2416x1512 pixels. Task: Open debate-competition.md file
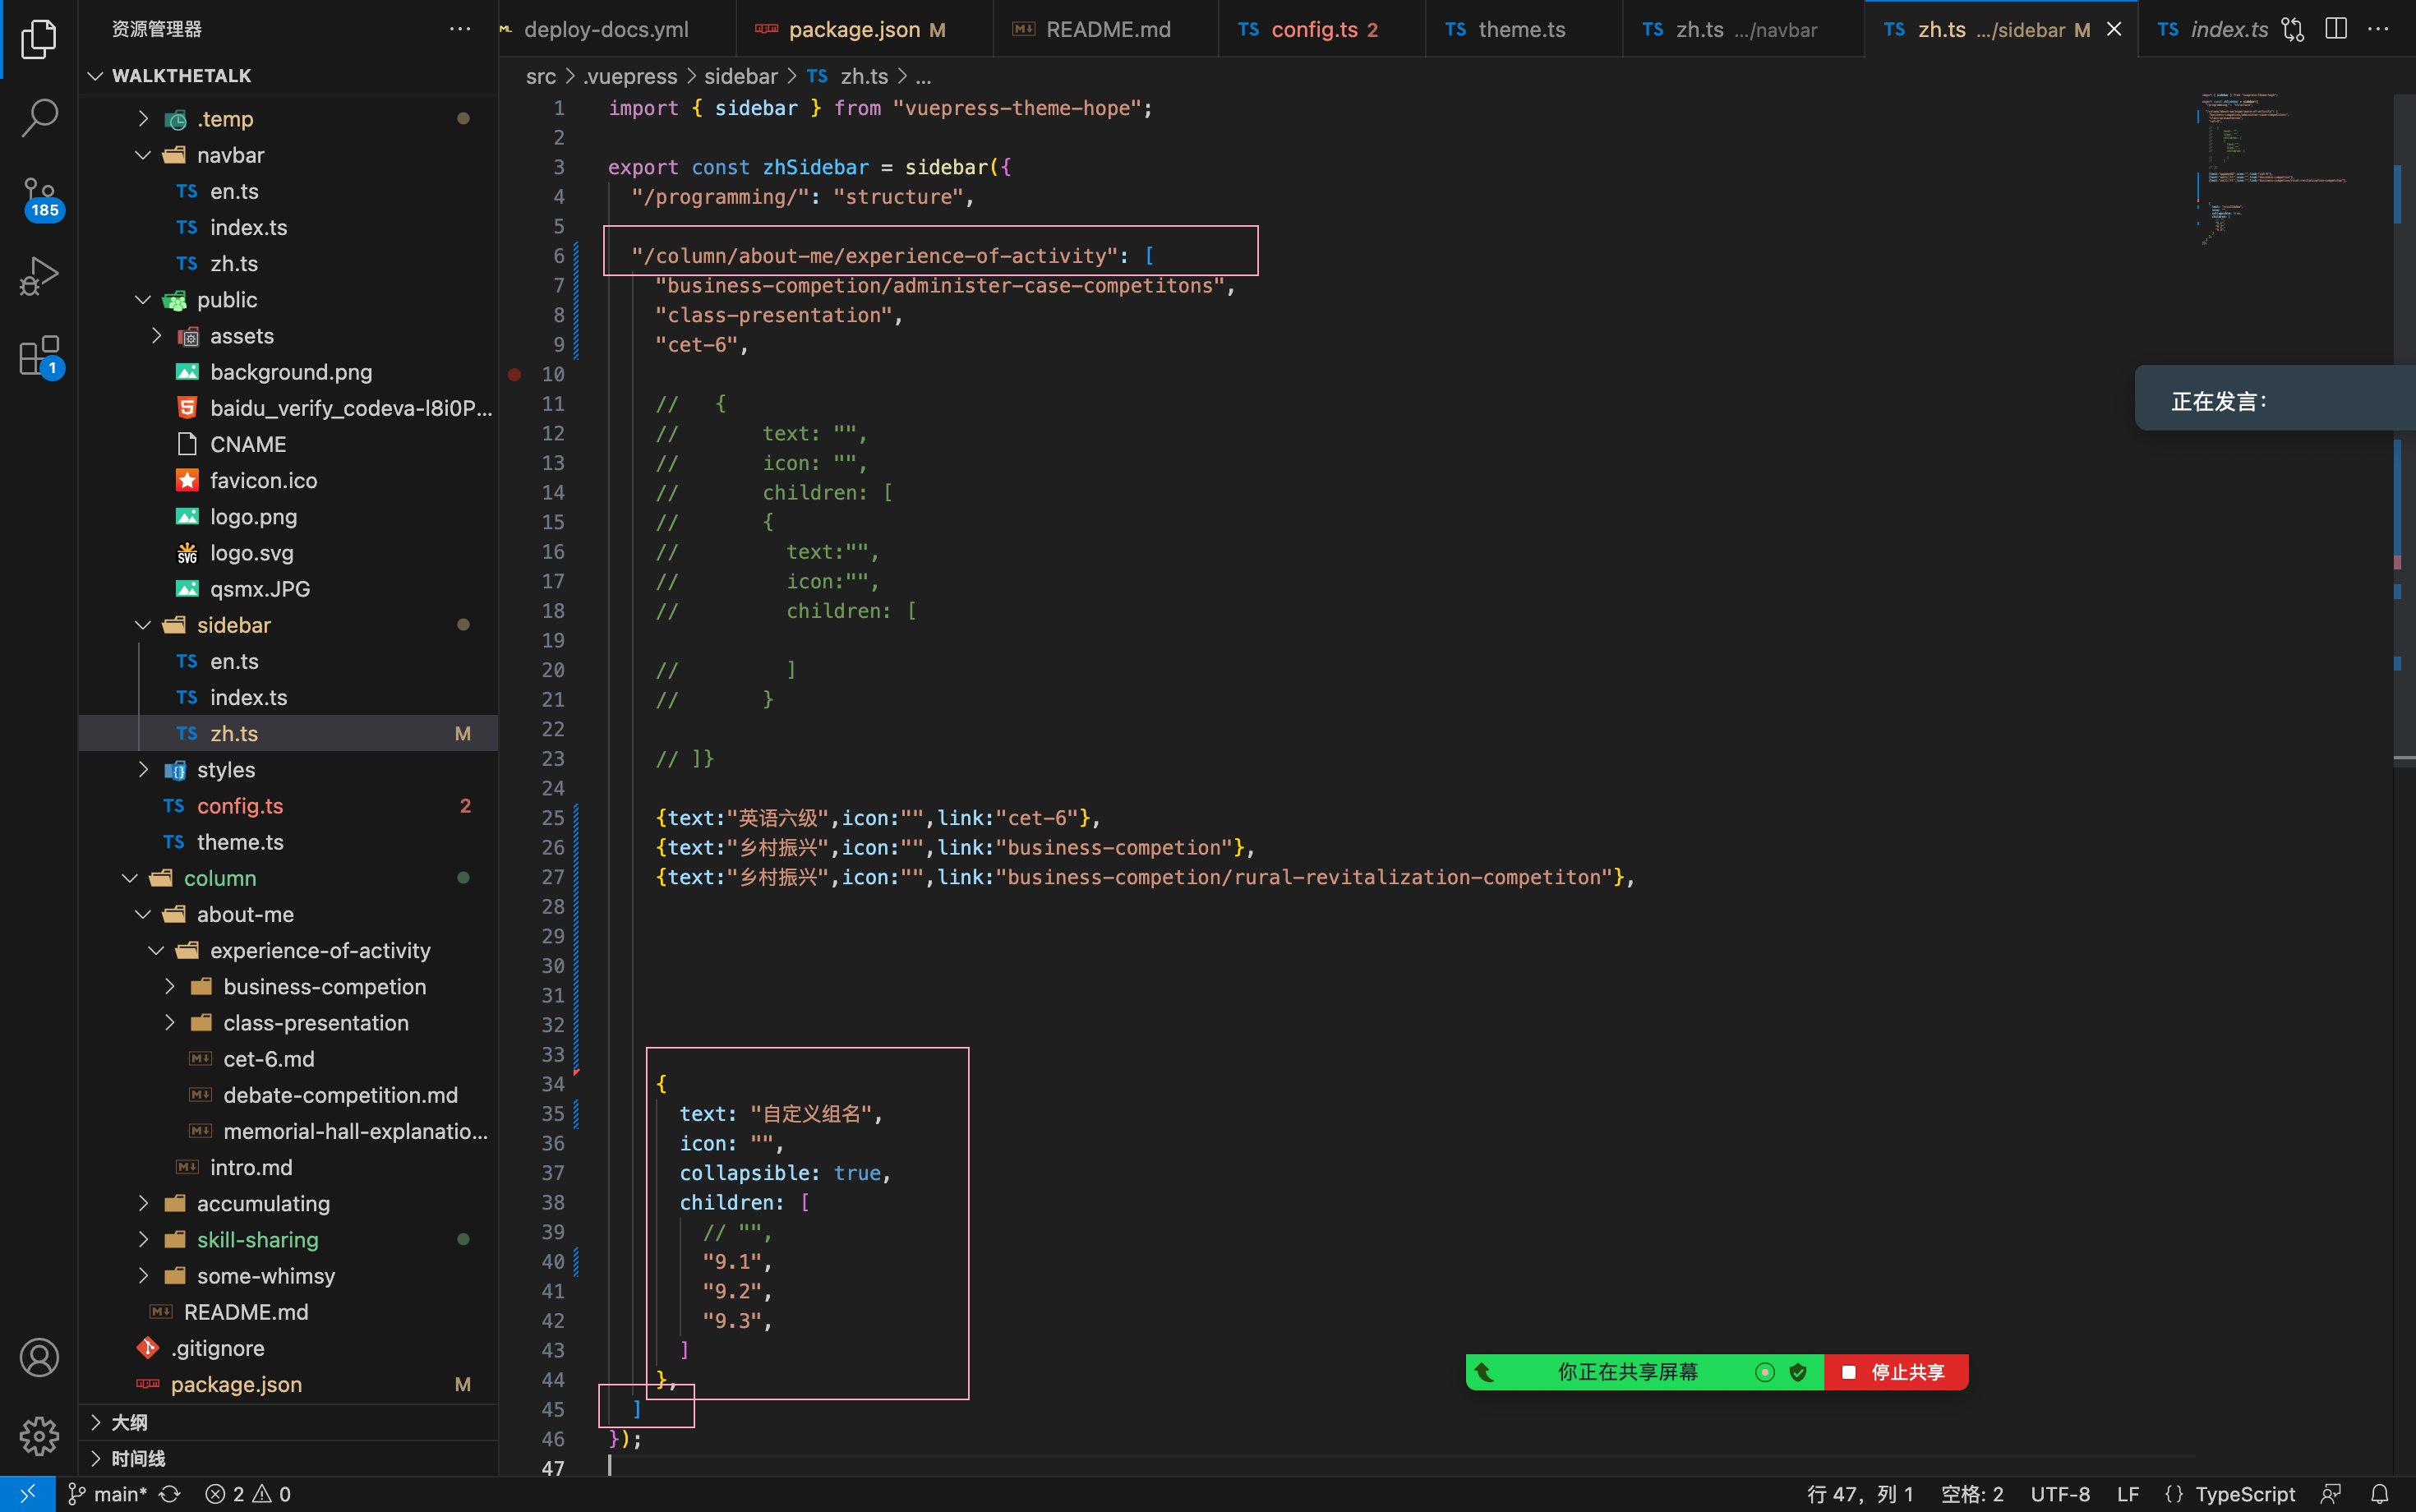pyautogui.click(x=288, y=1095)
